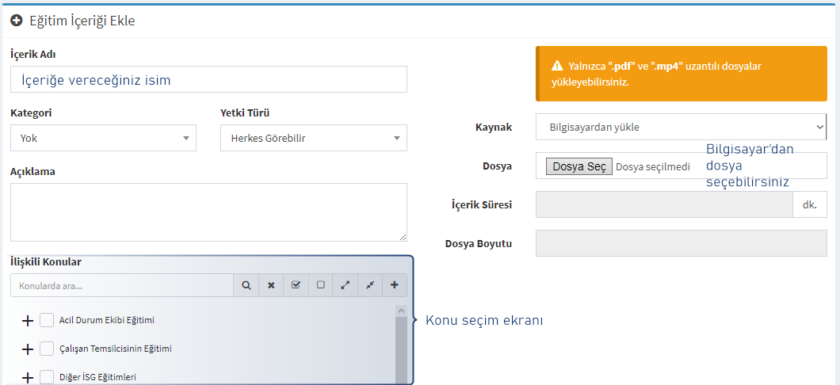Open the Kategori dropdown showing Yok
The image size is (840, 385).
103,138
